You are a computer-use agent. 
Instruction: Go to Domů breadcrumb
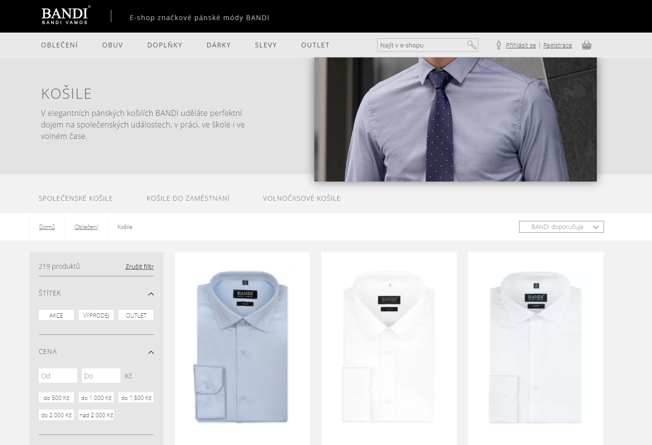47,227
